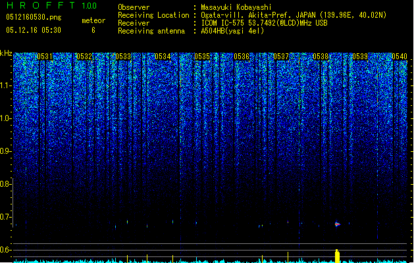Click the bright red meteor echo near 0538
The width and height of the screenshot is (414, 263).
[337, 224]
